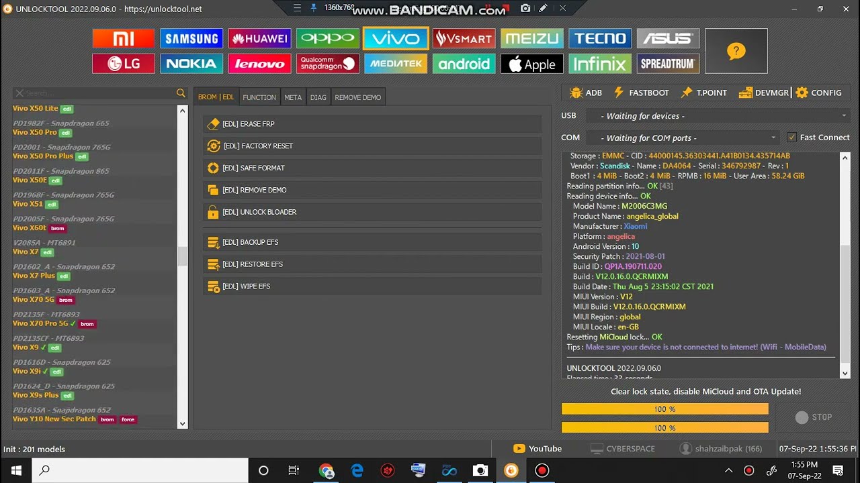Choose the Tecno brand logo
Viewport: 860px width, 483px height.
(x=600, y=38)
